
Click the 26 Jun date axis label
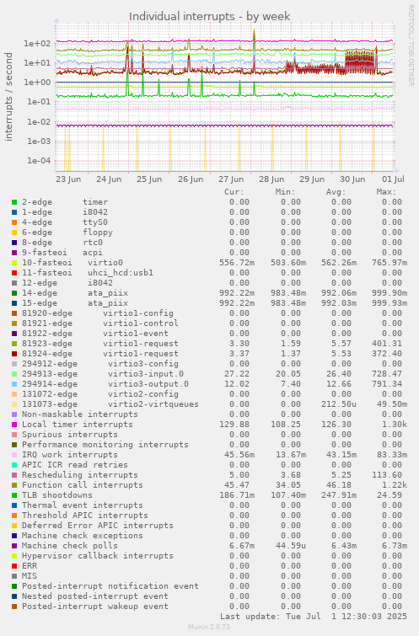pyautogui.click(x=191, y=179)
